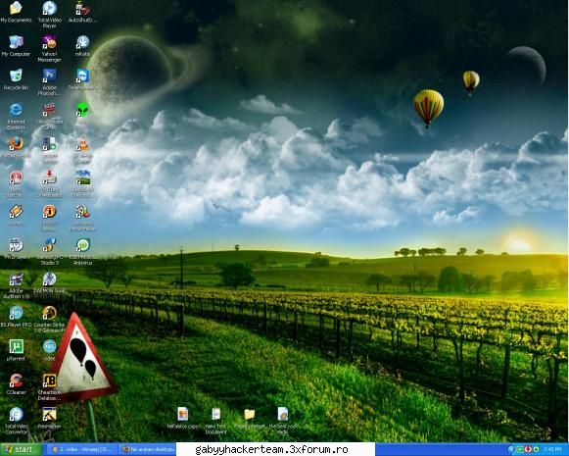Viewport: 569px width, 456px height.
Task: Launch the Nero StartSmart shortcut
Action: [16, 178]
